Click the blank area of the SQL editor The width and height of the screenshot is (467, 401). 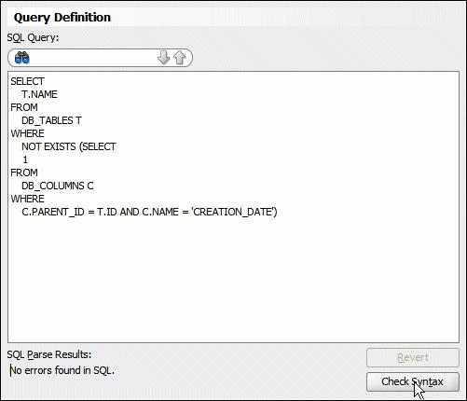pos(233,280)
